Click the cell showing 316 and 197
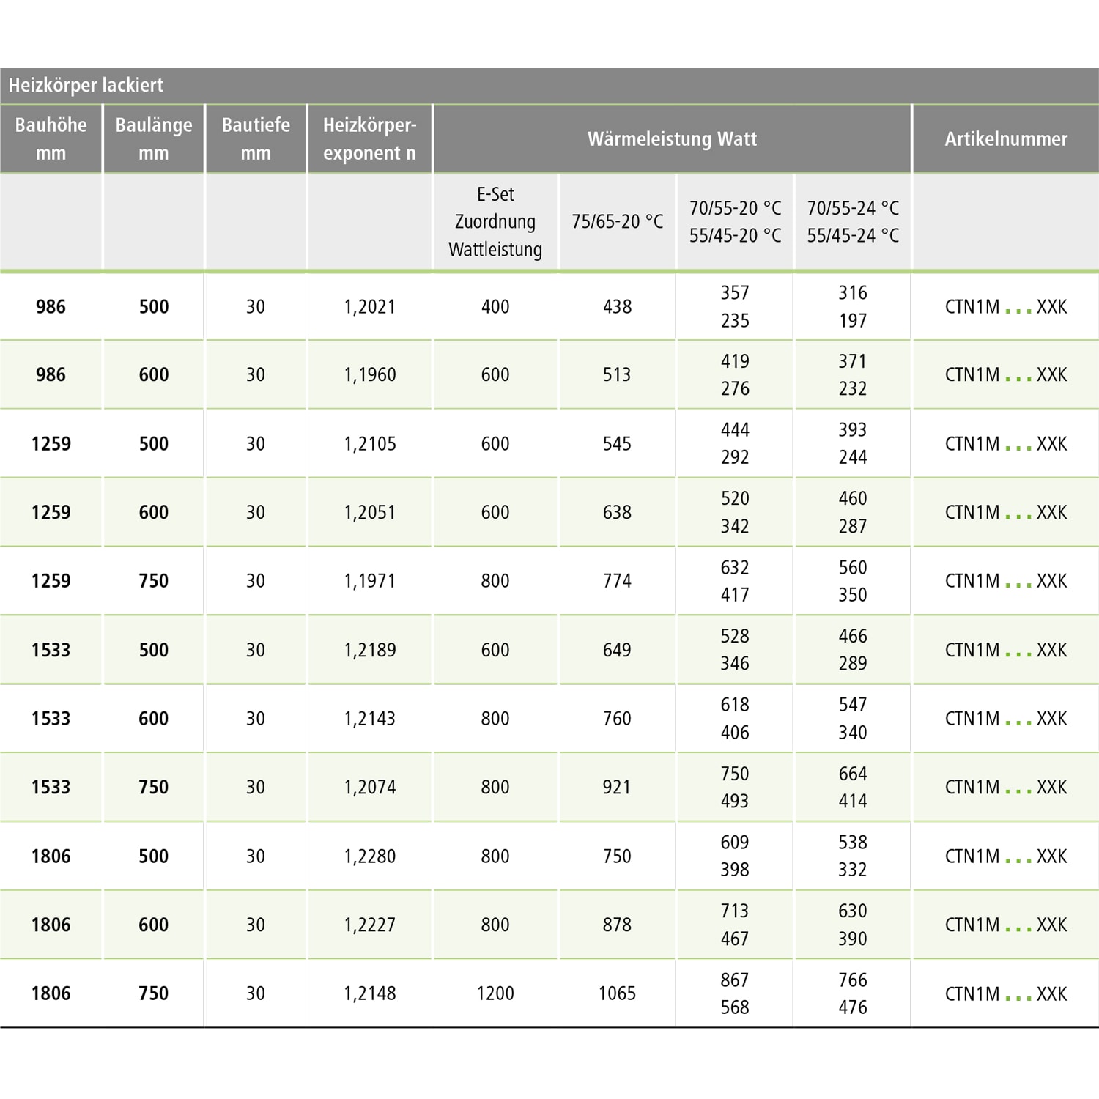This screenshot has width=1099, height=1099. 853,306
